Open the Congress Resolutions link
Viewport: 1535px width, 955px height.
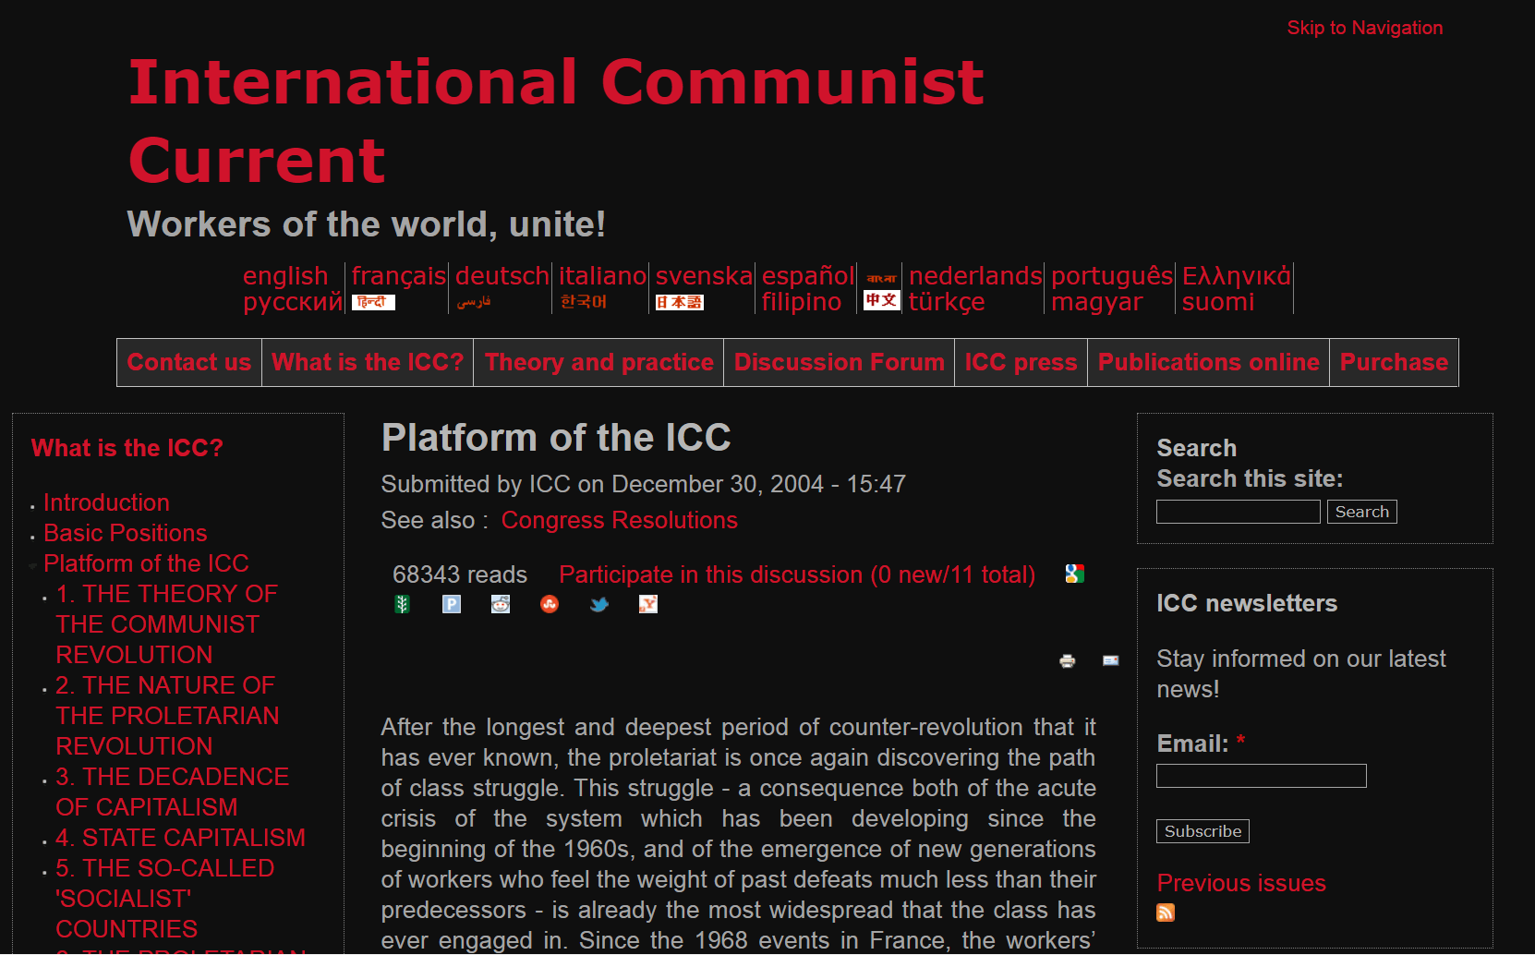pyautogui.click(x=619, y=520)
